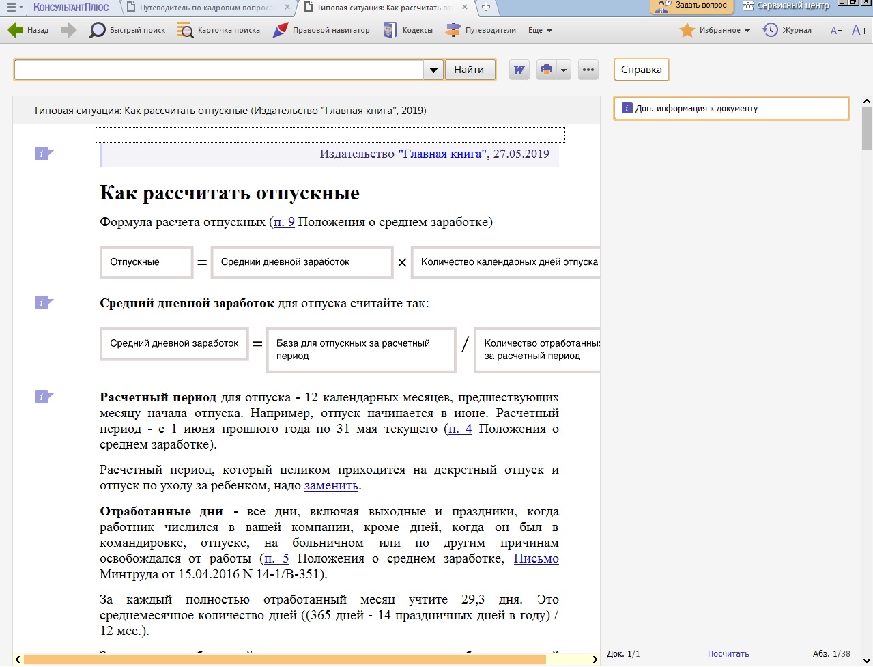The image size is (873, 667).
Task: Click the info note icon beside the publisher line
Action: click(44, 154)
